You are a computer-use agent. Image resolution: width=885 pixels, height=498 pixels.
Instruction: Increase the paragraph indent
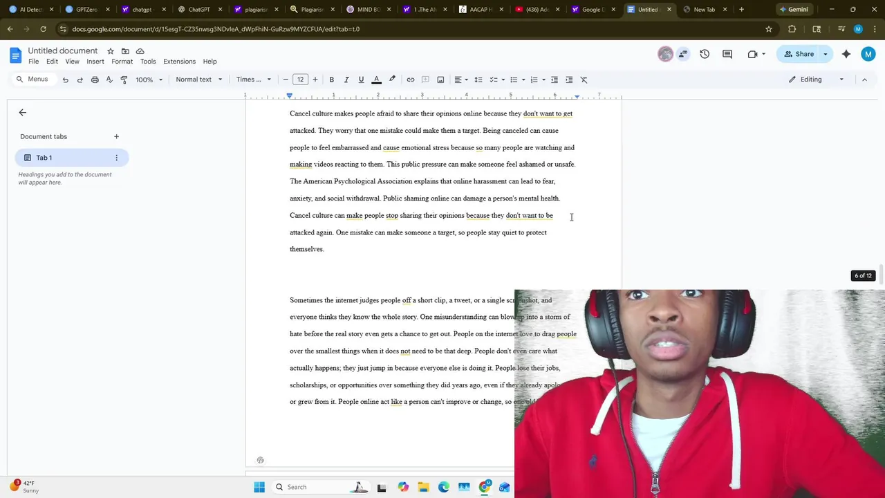tap(569, 80)
